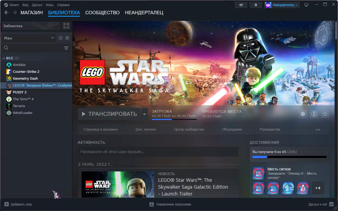Open Друзья и чат
Image resolution: width=338 pixels, height=211 pixels.
(321, 204)
